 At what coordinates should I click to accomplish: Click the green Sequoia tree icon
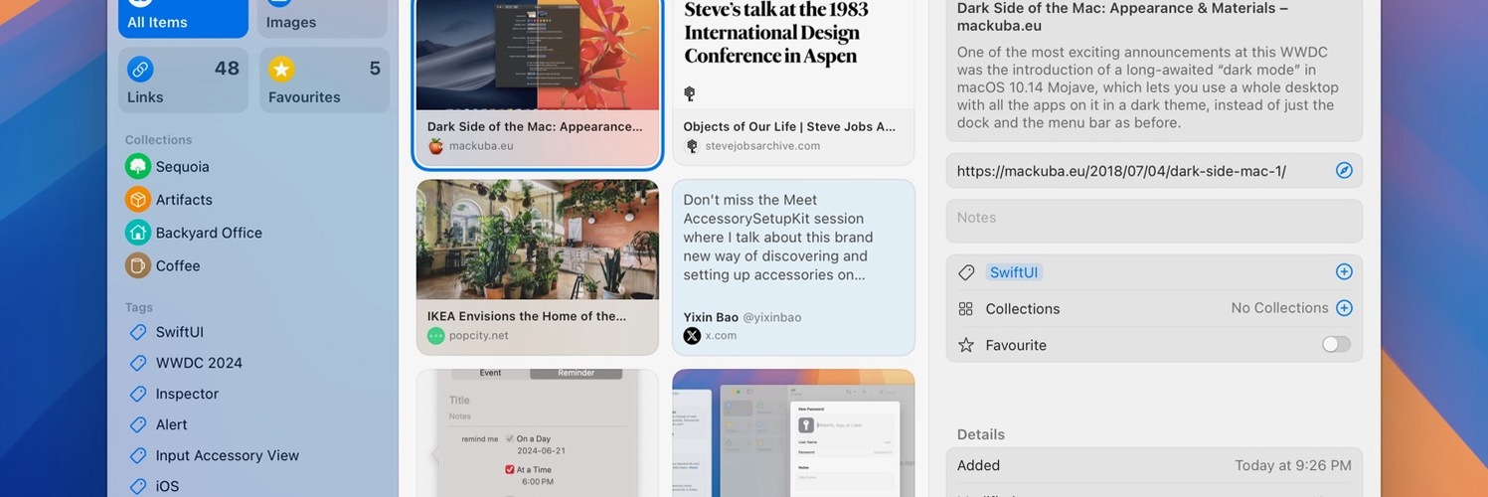(x=138, y=166)
